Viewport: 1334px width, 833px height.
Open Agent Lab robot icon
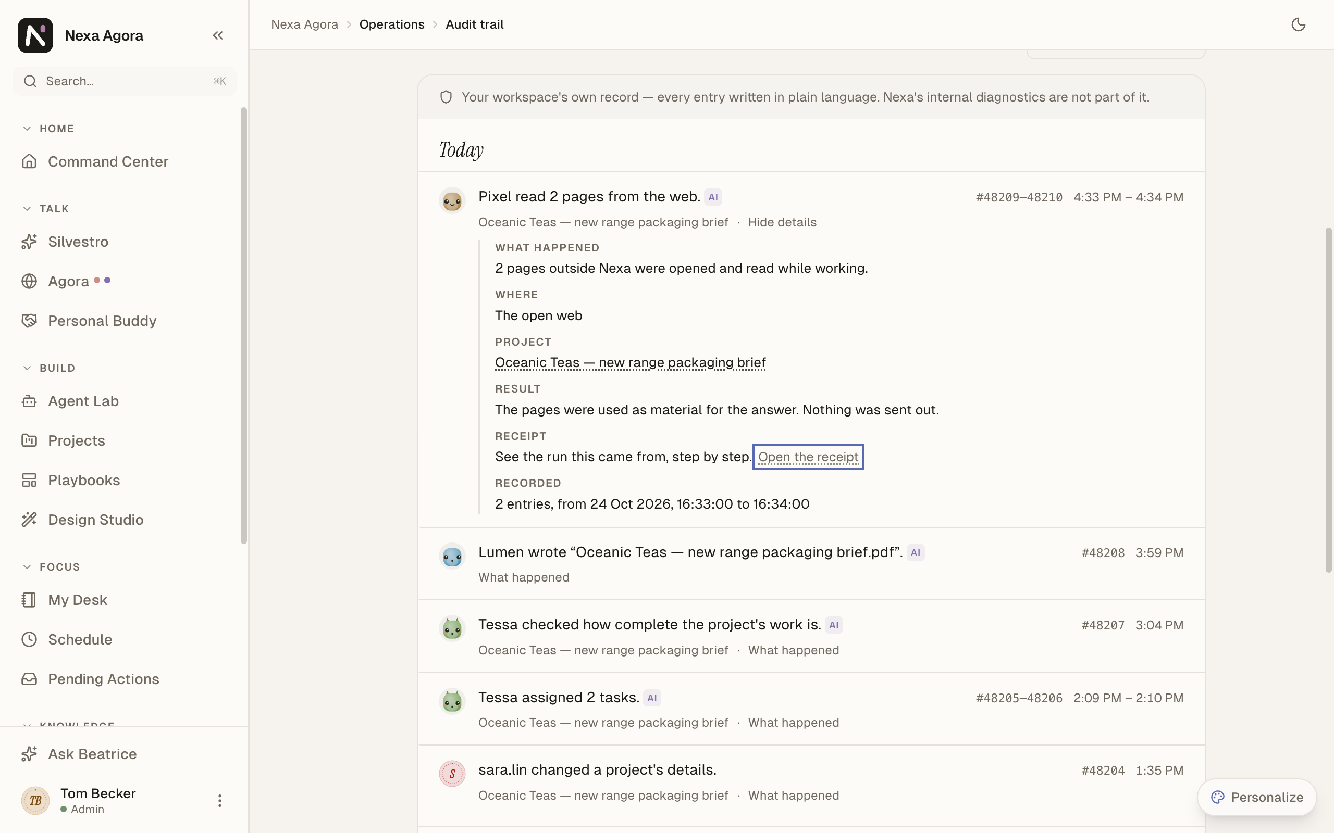coord(29,401)
